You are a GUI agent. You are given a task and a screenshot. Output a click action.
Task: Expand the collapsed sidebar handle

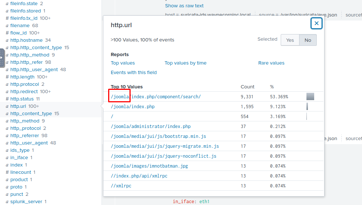coord(2,58)
